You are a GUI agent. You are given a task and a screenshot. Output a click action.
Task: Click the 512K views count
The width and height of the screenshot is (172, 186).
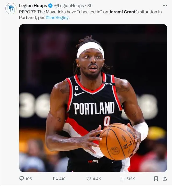pyautogui.click(x=131, y=179)
